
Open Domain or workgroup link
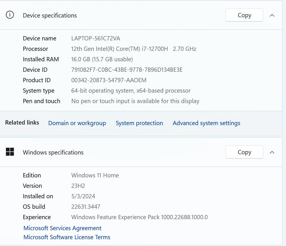point(77,123)
